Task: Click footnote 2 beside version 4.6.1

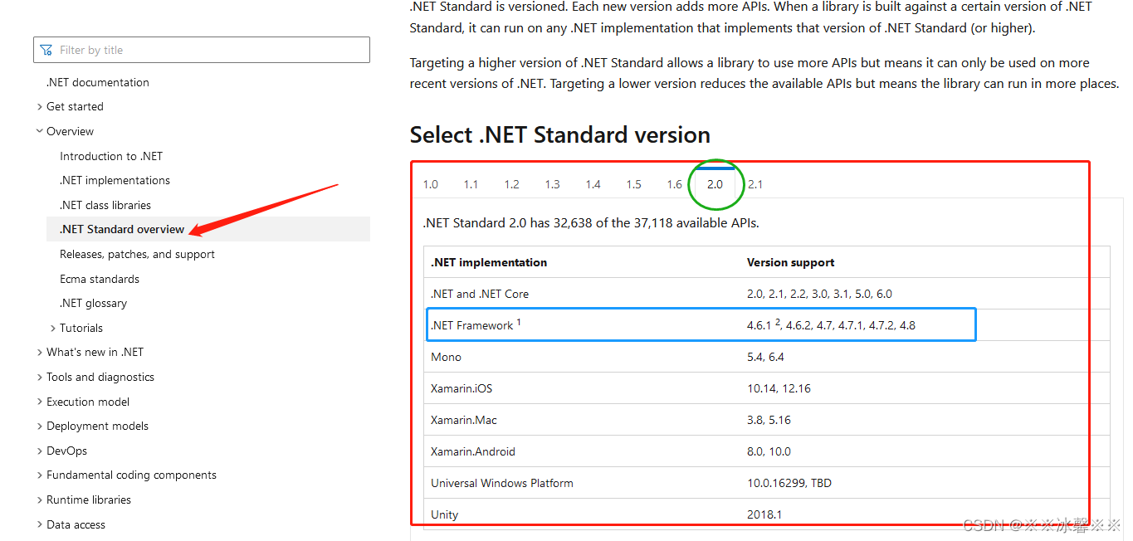Action: tap(778, 322)
